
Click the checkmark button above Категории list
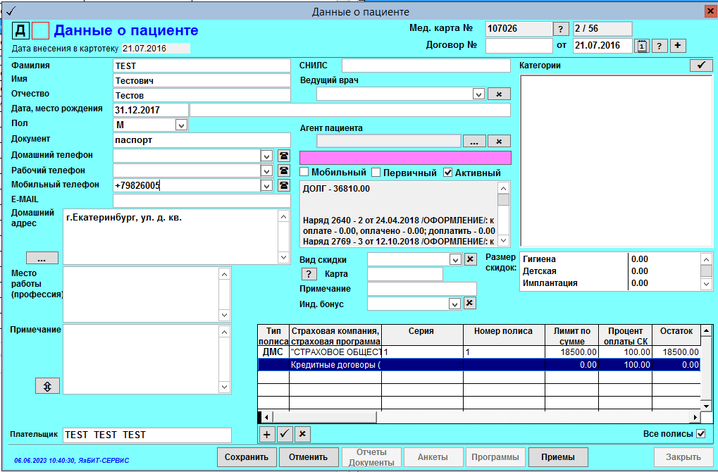pyautogui.click(x=701, y=66)
